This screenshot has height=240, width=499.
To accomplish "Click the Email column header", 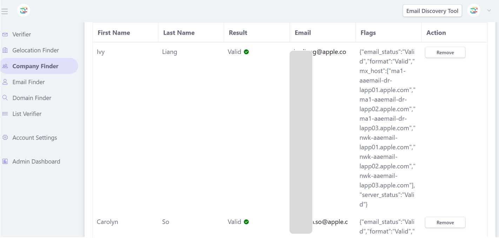I will pos(302,33).
